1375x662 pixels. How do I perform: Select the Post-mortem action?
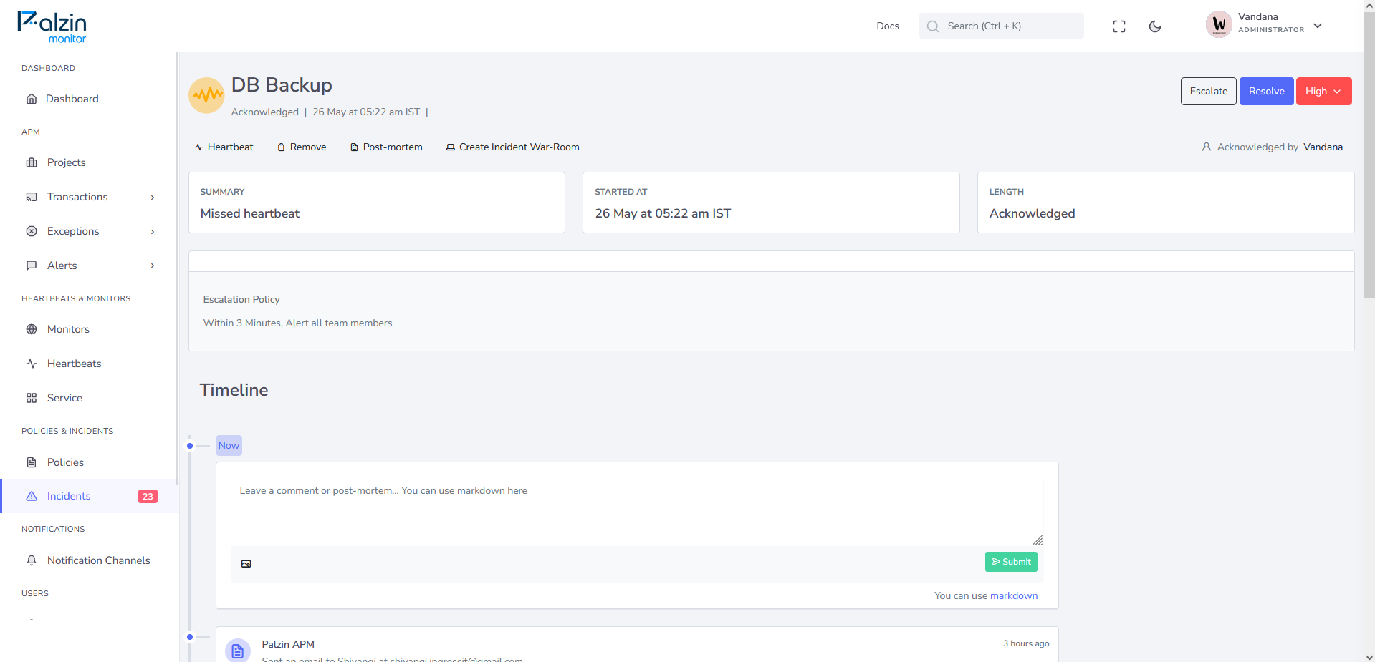pos(386,147)
